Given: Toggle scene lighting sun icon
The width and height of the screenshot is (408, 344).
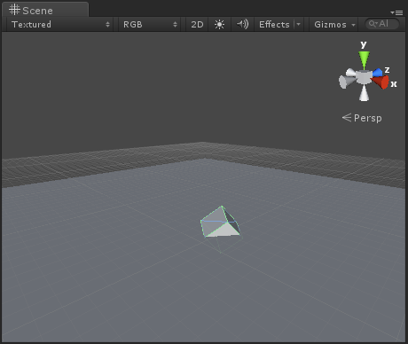Looking at the screenshot, I should 219,24.
